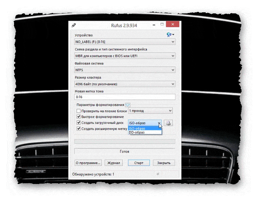Open the '1 проход' passes dropdown
This screenshot has height=197, width=254.
[150, 111]
